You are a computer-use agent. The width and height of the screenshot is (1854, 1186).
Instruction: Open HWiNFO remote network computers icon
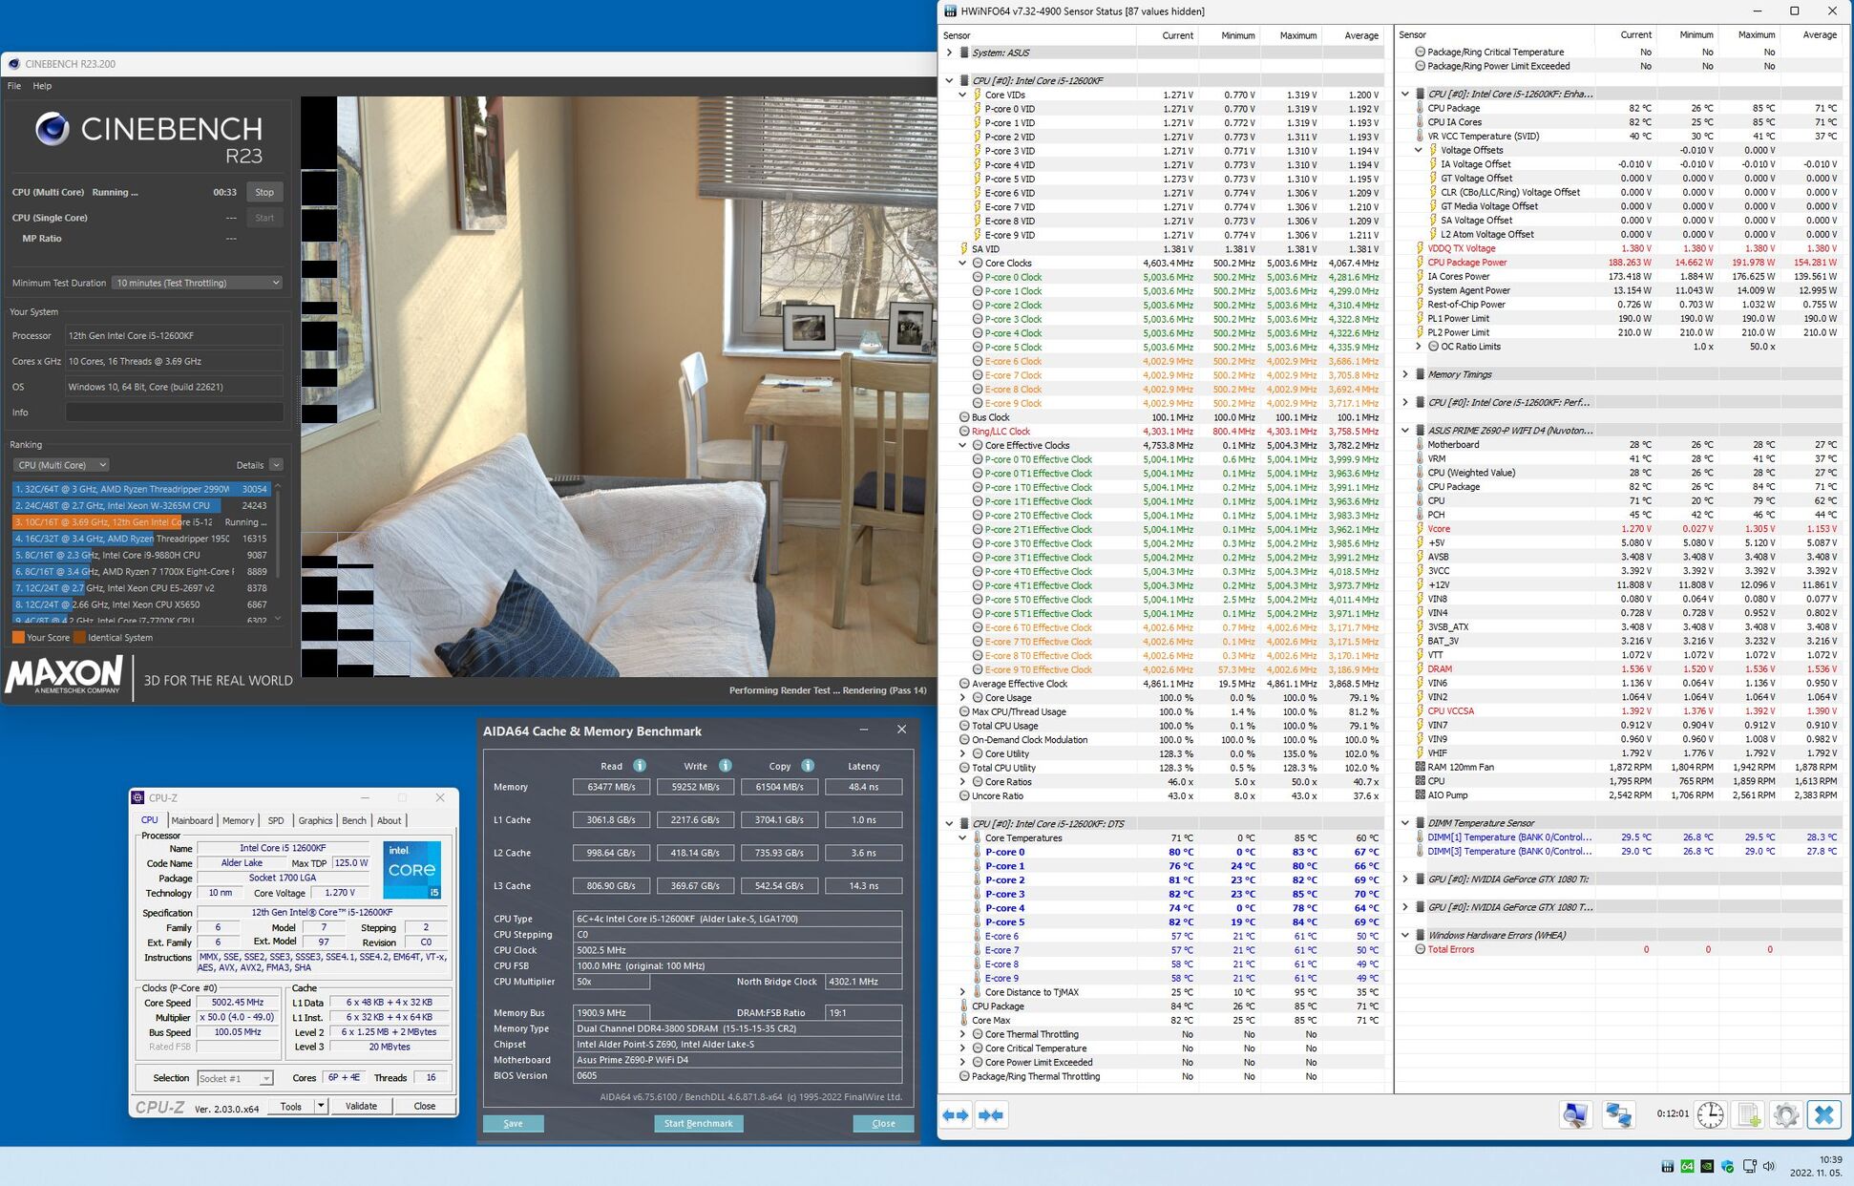pyautogui.click(x=1618, y=1114)
